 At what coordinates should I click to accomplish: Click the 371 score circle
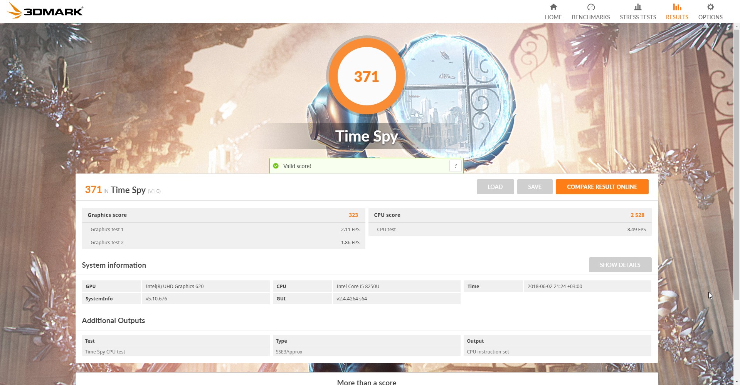point(367,76)
